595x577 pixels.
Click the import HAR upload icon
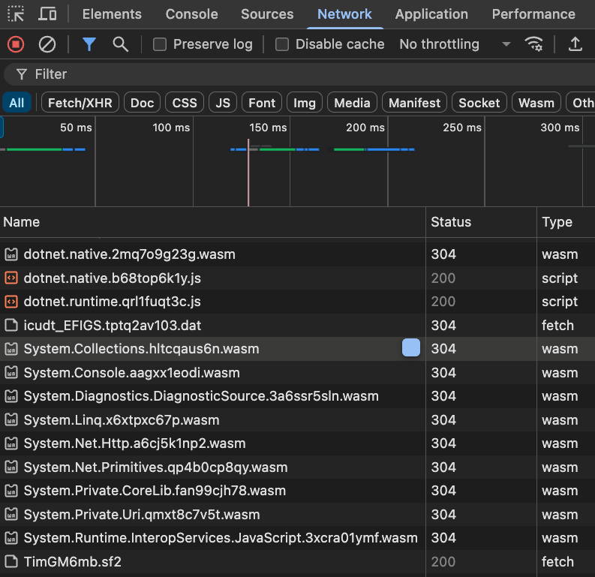click(575, 44)
